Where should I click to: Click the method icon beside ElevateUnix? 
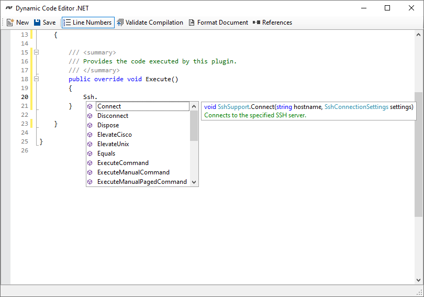(x=90, y=145)
